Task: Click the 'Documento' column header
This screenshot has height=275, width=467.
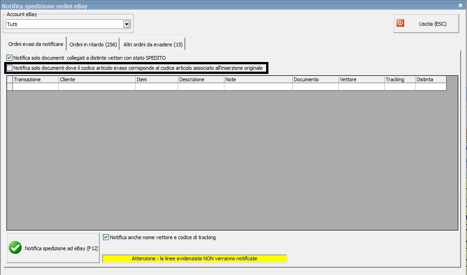Action: point(315,79)
